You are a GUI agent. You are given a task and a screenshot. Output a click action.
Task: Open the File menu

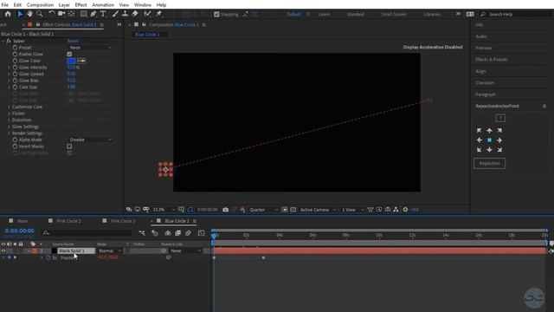5,5
